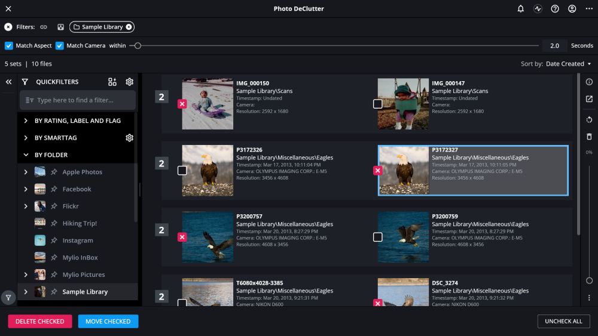598x336 pixels.
Task: Expand the Mylio Pictures folder
Action: (x=26, y=275)
